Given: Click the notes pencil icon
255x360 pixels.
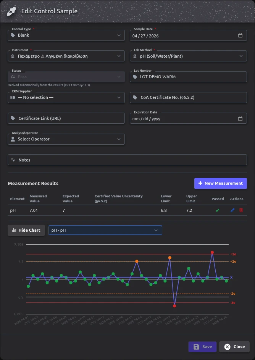Looking at the screenshot, I should pos(13,160).
